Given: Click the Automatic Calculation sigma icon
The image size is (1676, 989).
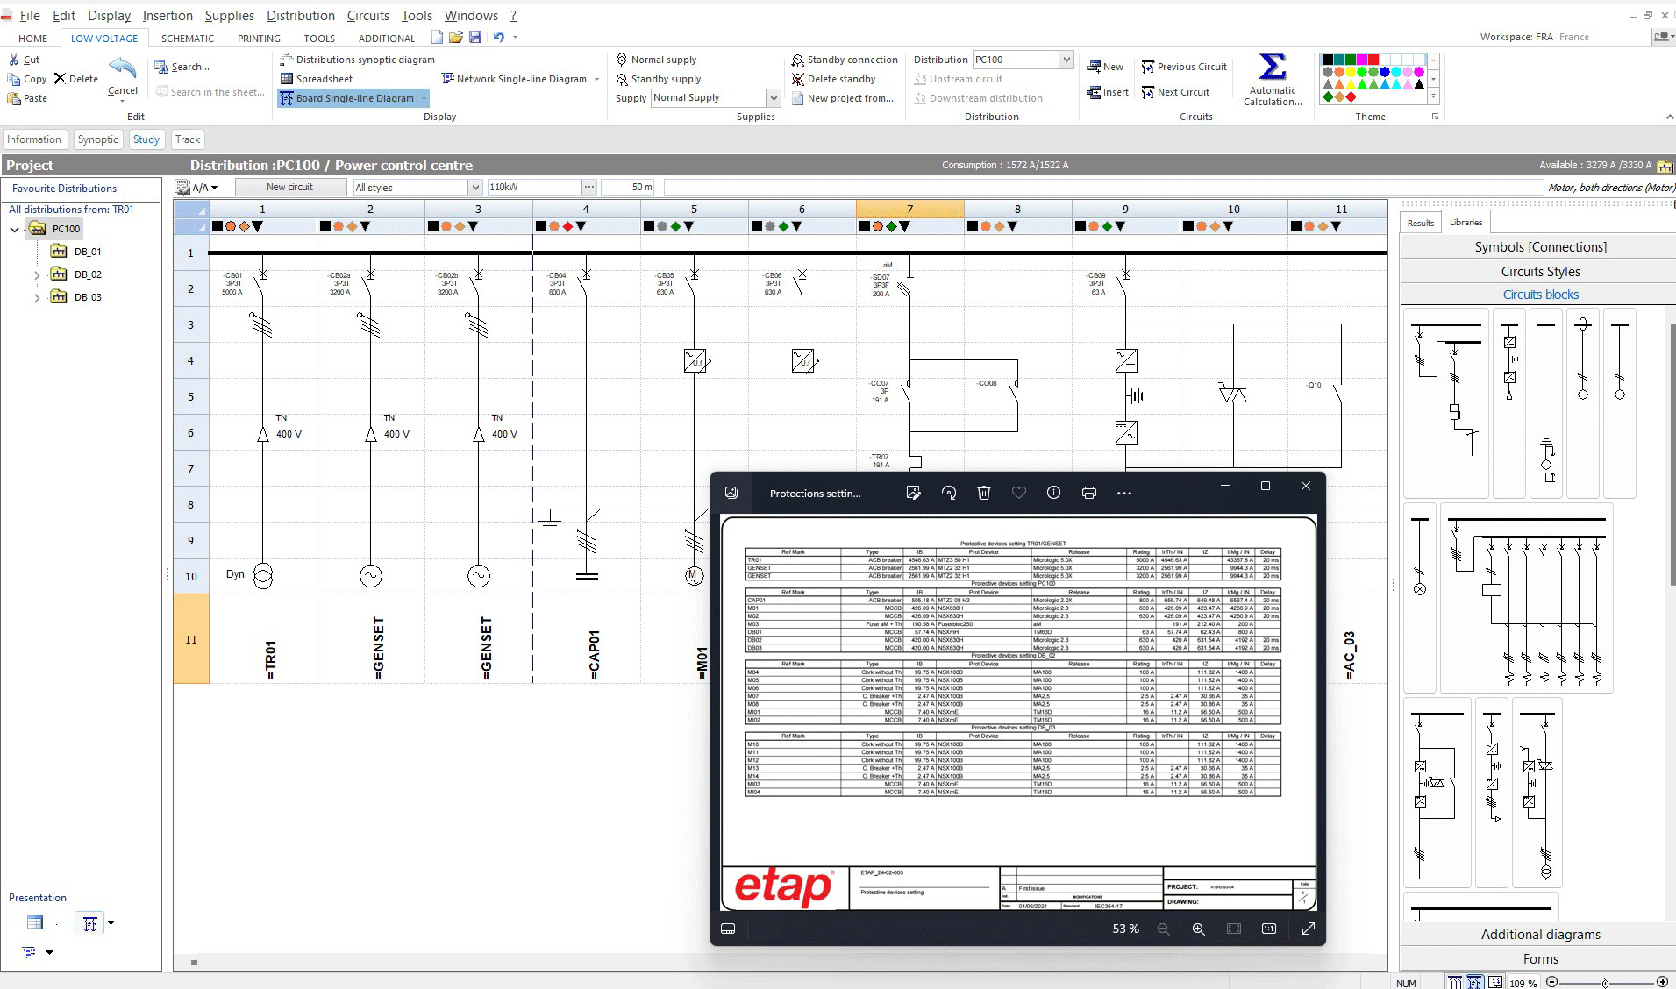Looking at the screenshot, I should 1272,68.
